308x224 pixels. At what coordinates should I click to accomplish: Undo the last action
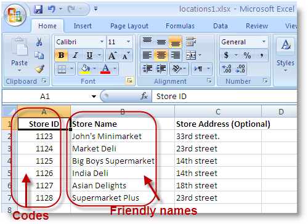(x=51, y=9)
